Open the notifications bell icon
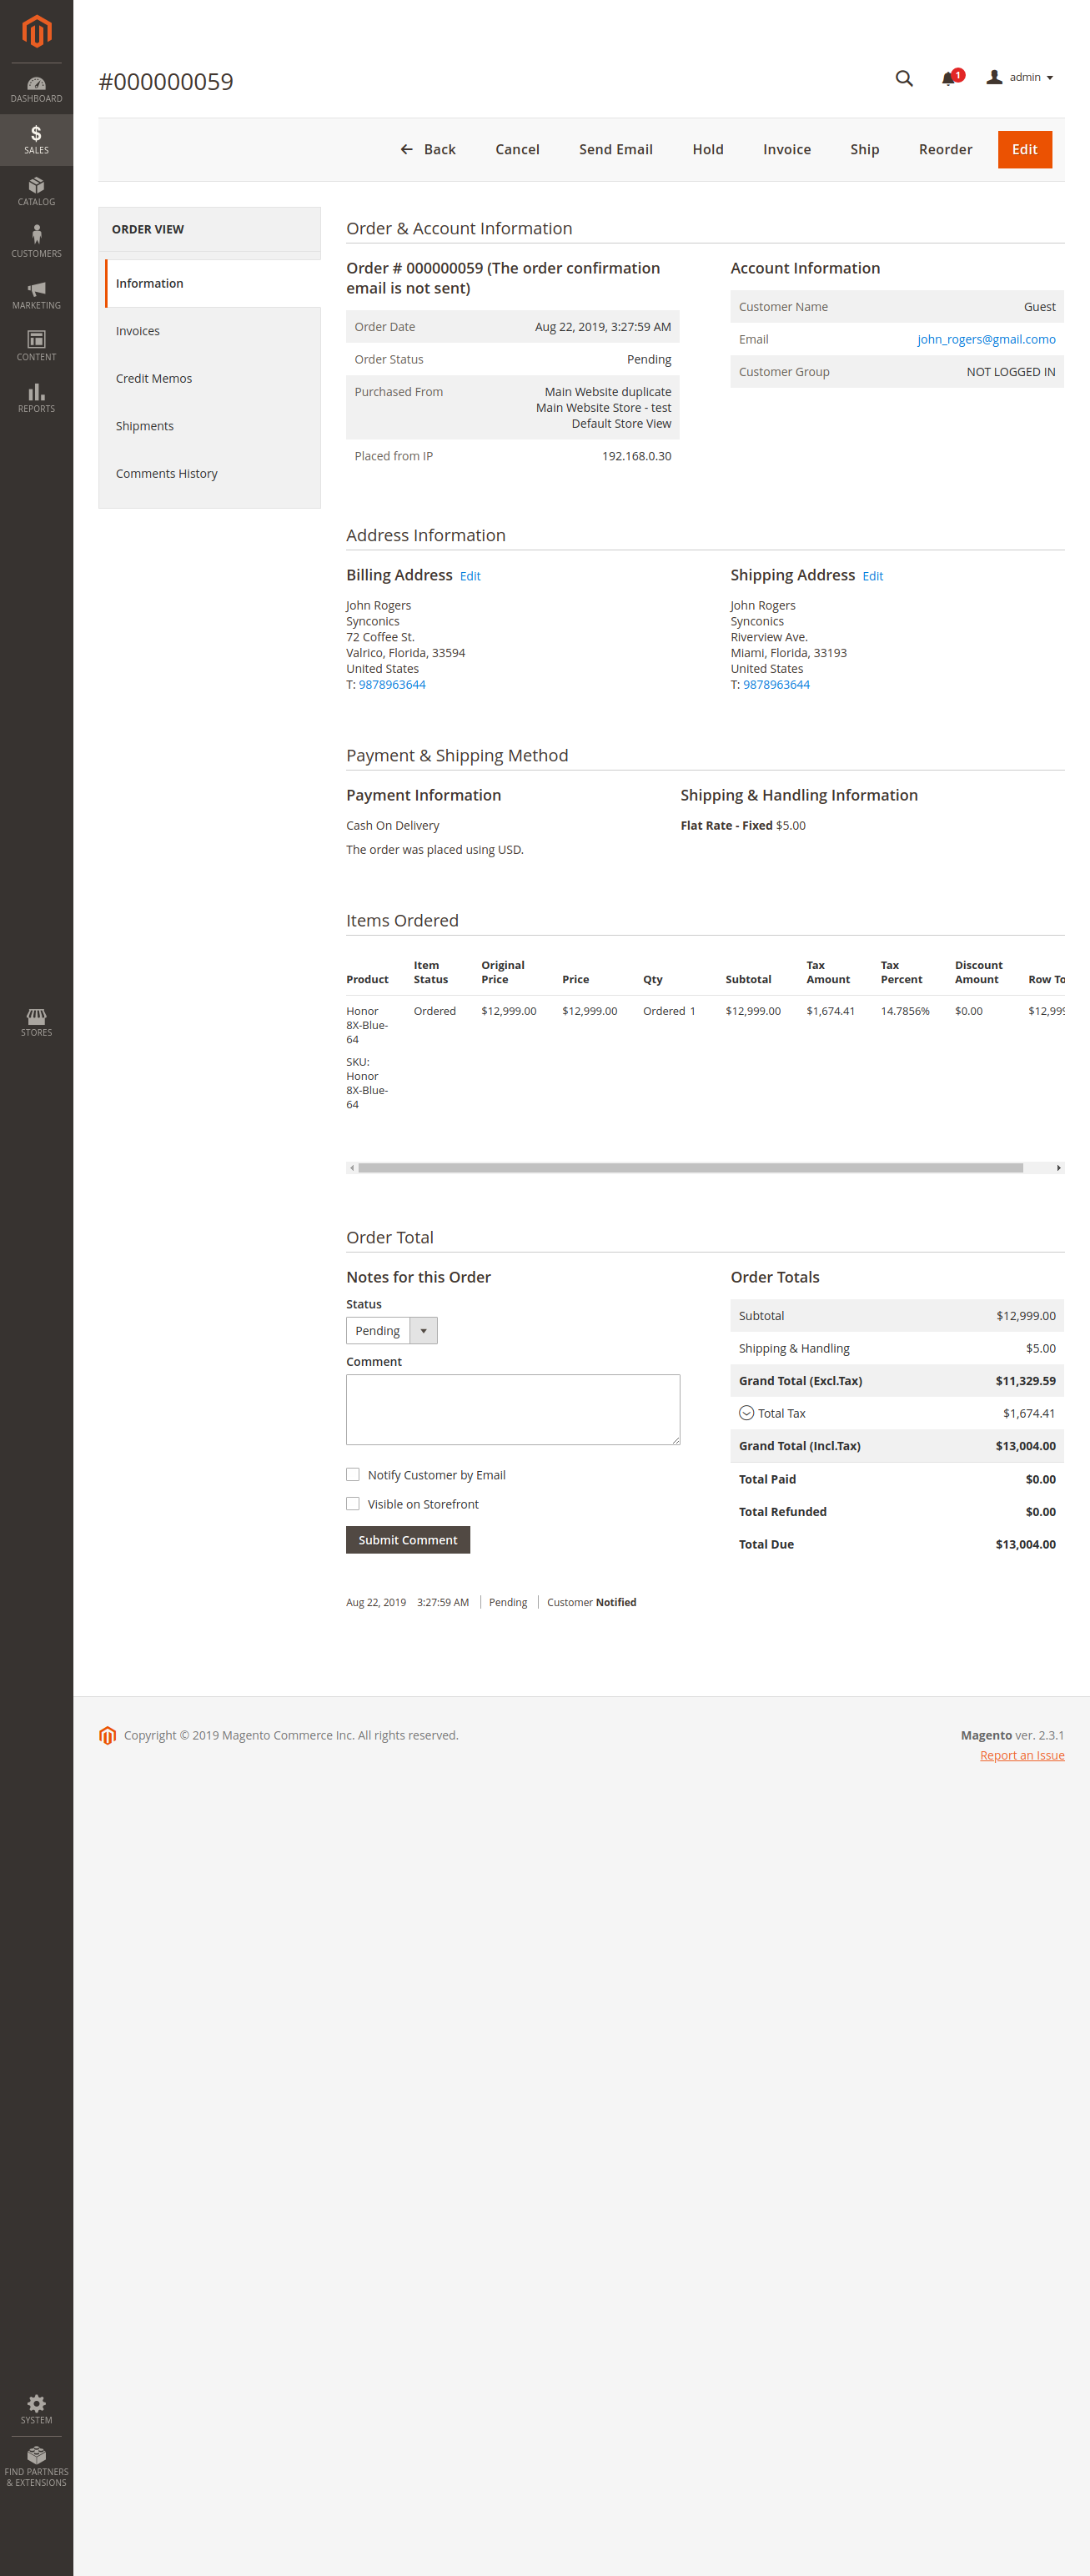The height and width of the screenshot is (2576, 1090). tap(948, 78)
